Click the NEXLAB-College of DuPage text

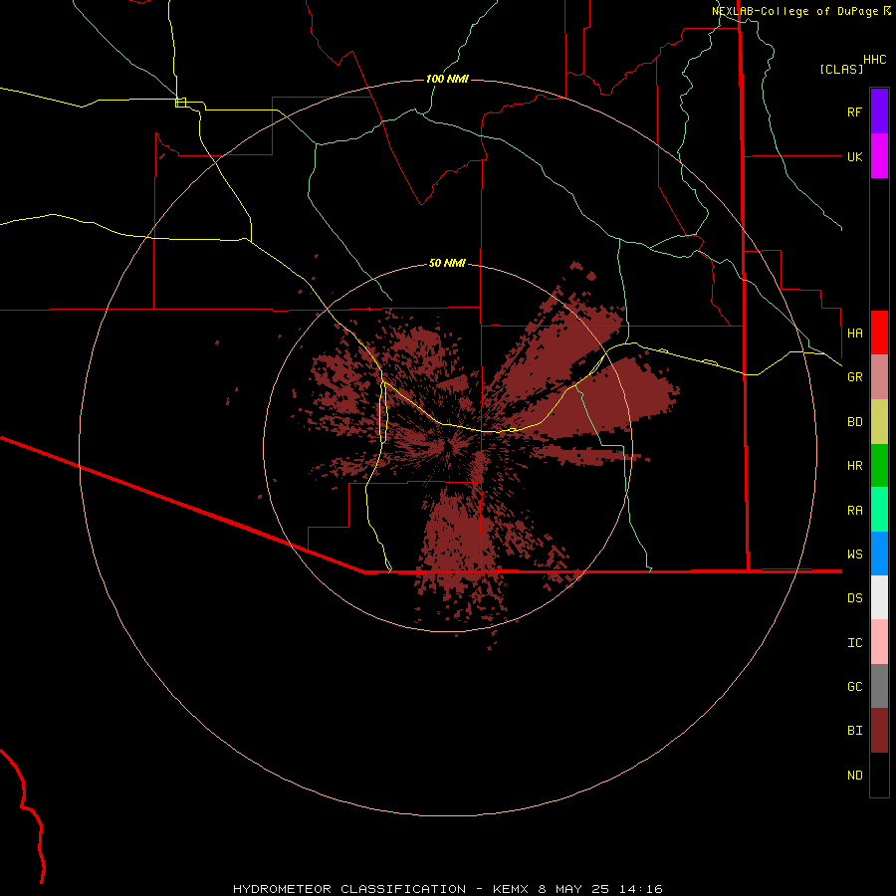pos(796,11)
